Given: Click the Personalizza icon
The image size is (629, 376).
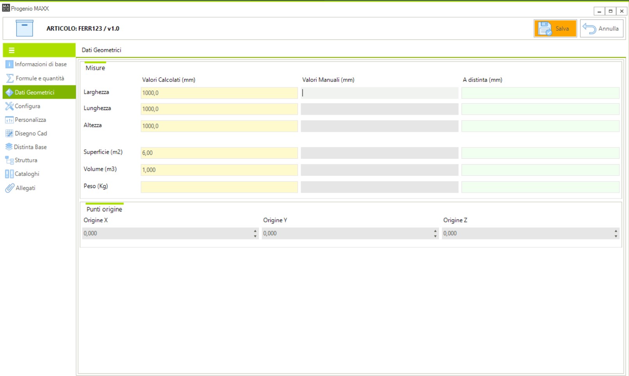Looking at the screenshot, I should (9, 120).
